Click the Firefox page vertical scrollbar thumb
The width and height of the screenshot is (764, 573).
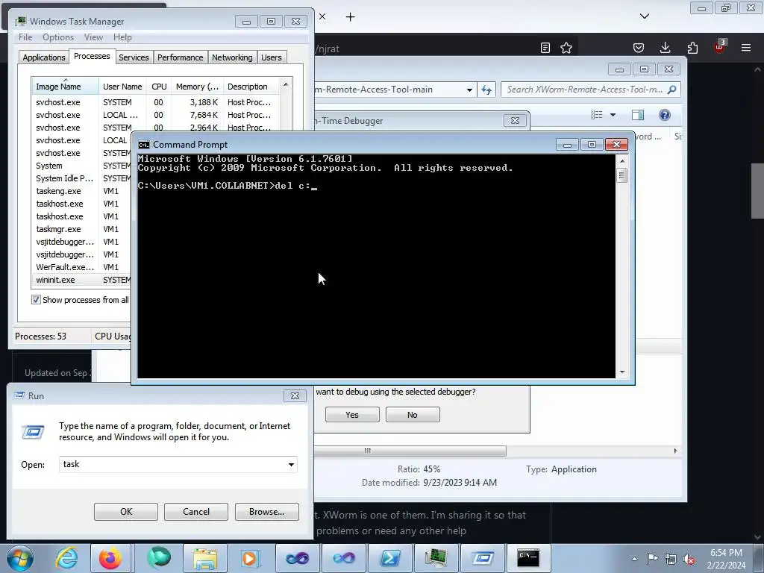[x=757, y=191]
